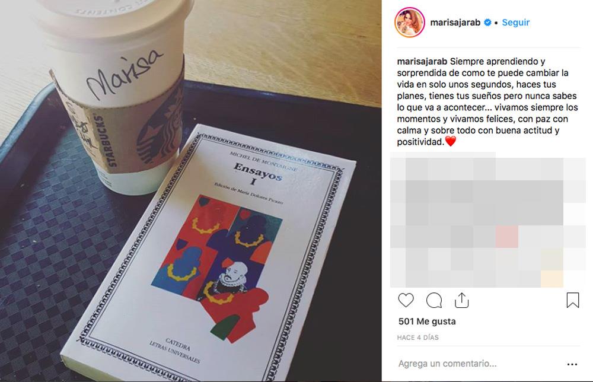Open more options with the three dots icon
The height and width of the screenshot is (382, 593).
pos(572,364)
